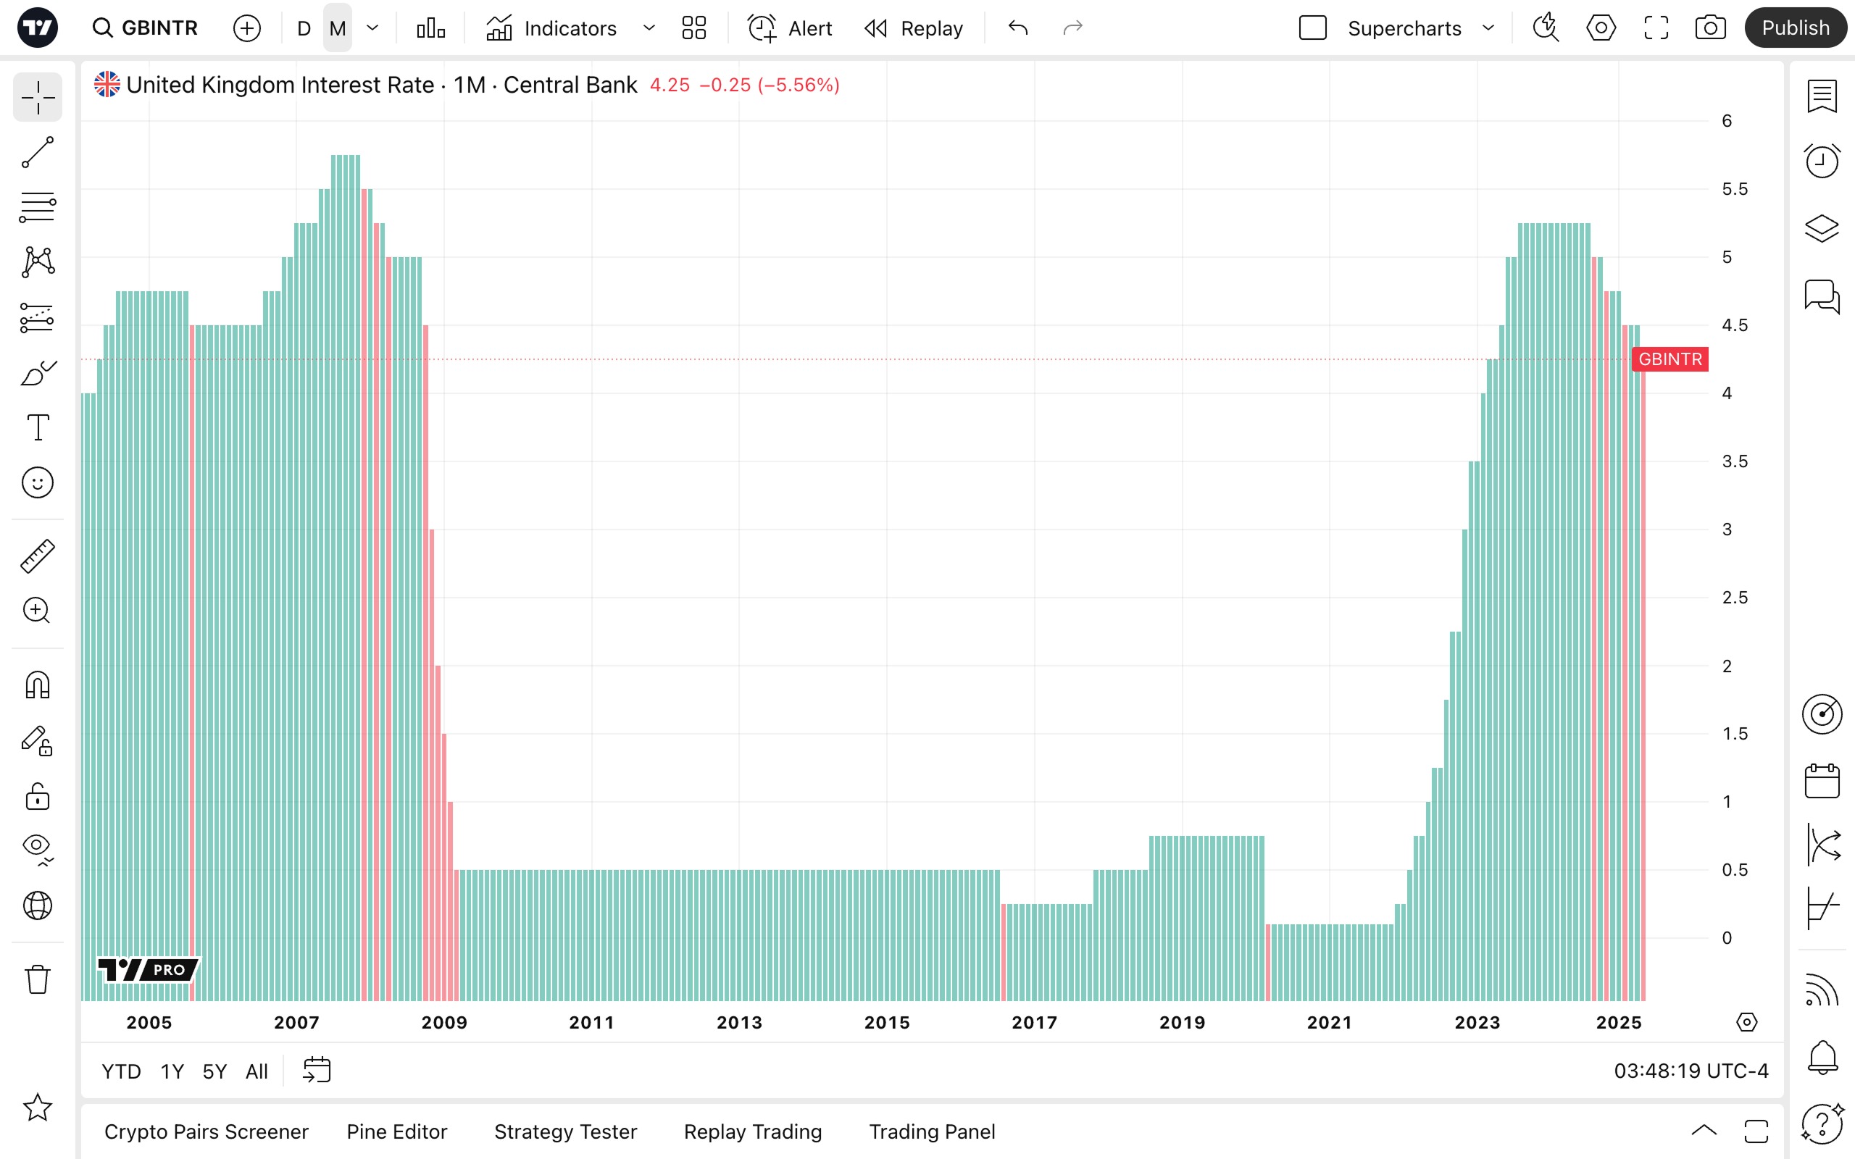Hide all drawings using the eye icon
The width and height of the screenshot is (1855, 1159).
tap(38, 846)
